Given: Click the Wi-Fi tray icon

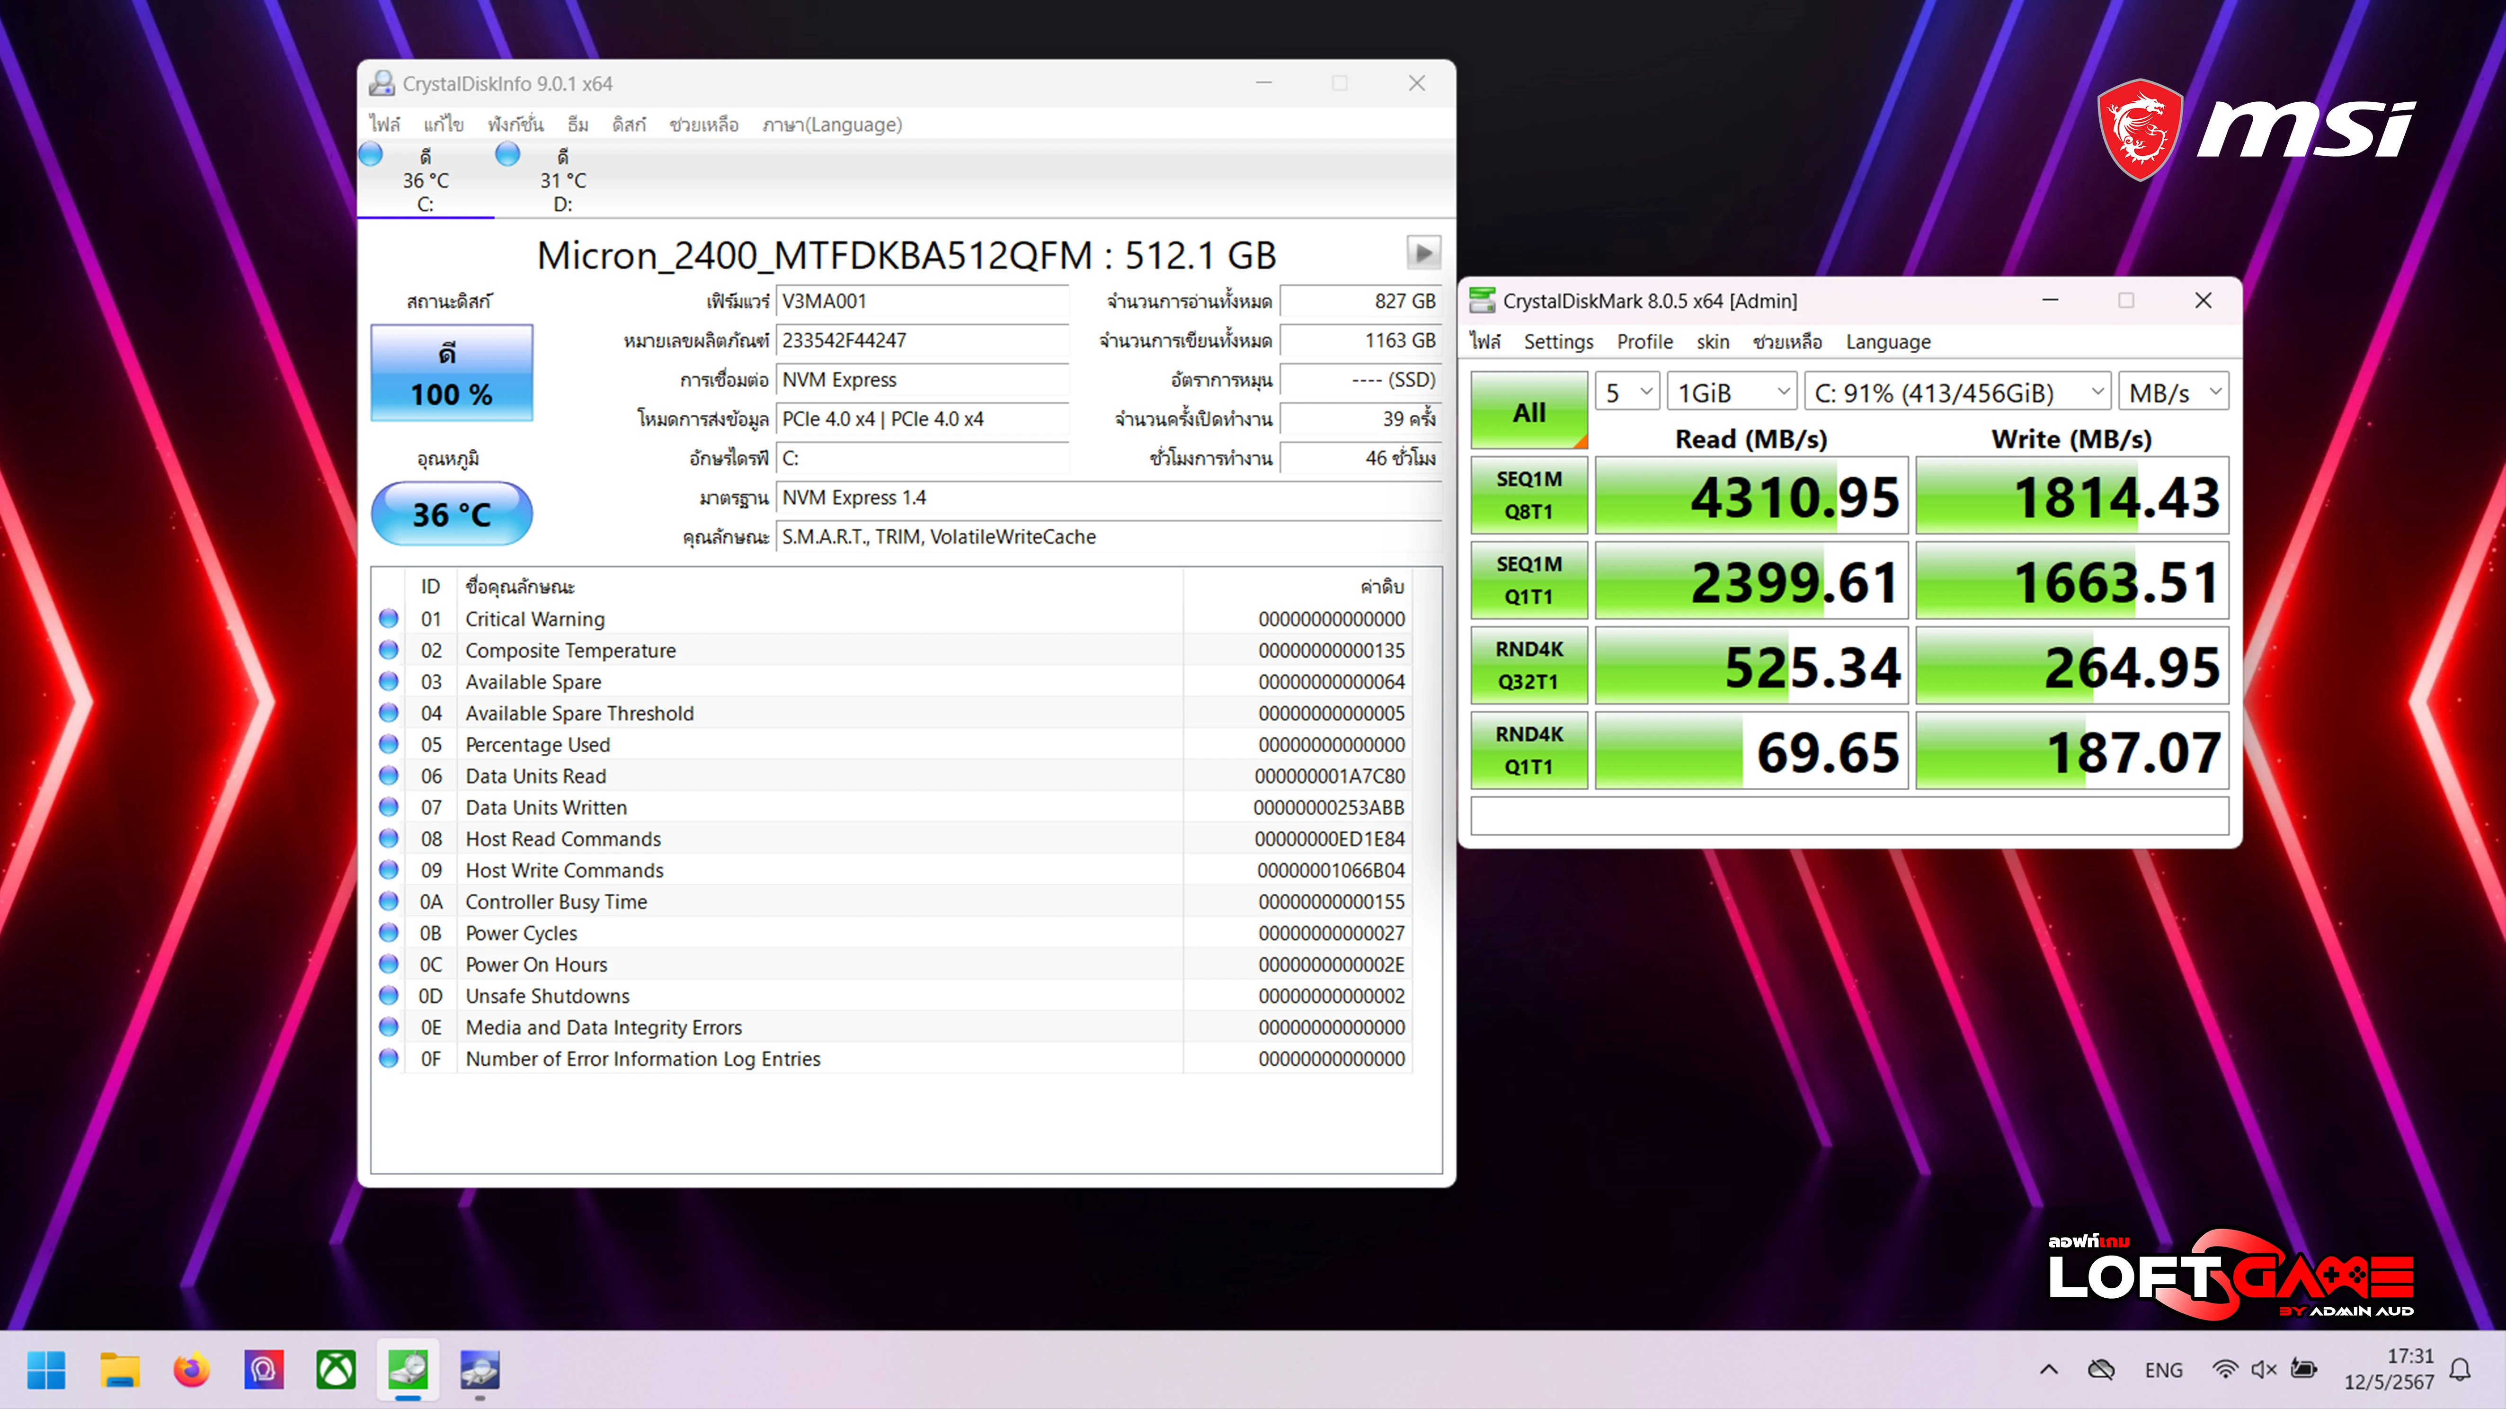Looking at the screenshot, I should pyautogui.click(x=2224, y=1369).
